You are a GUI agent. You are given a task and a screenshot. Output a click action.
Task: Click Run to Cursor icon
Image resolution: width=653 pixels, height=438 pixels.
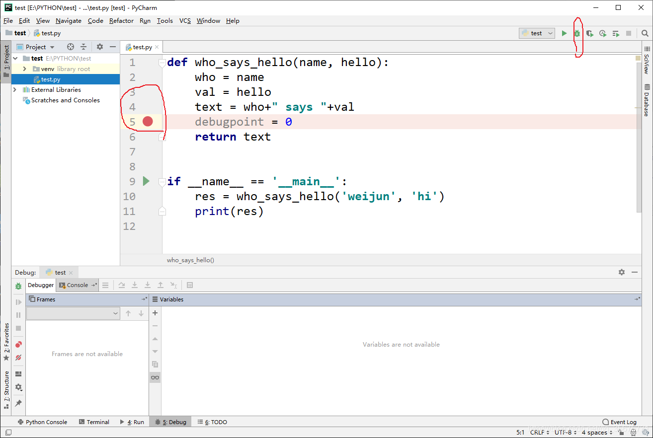coord(173,285)
